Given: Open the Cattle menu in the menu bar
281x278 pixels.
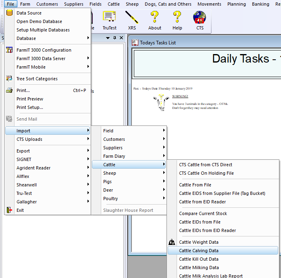Looking at the screenshot, I should [114, 4].
